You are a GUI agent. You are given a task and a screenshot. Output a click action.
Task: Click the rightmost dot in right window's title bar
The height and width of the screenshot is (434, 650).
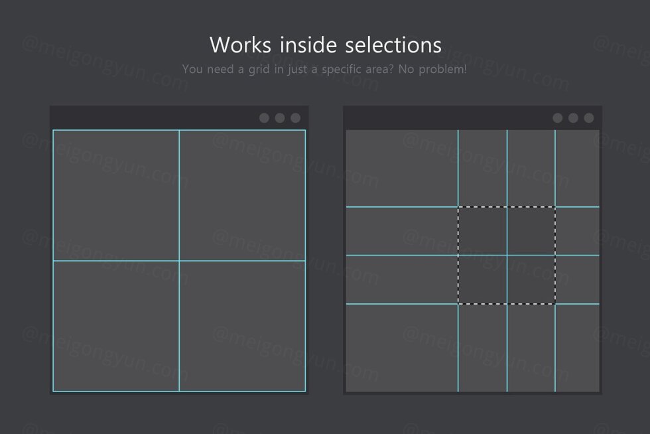589,118
